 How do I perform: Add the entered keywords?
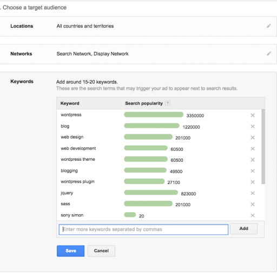point(243,229)
